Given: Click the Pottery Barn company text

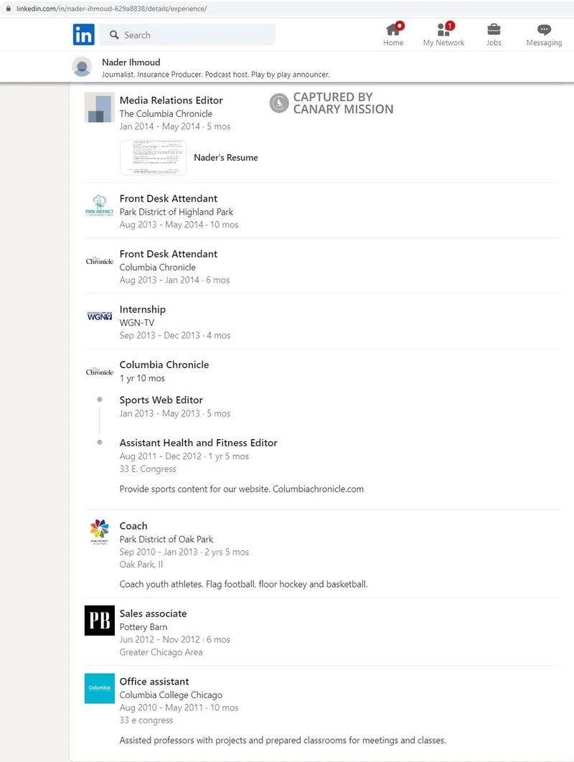Looking at the screenshot, I should click(x=143, y=627).
